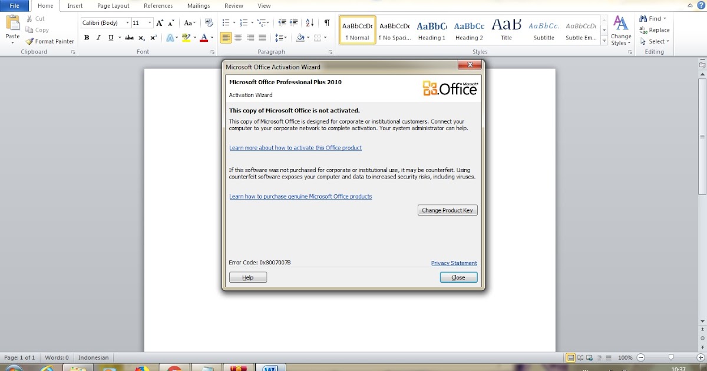Click the Multilevel List icon
This screenshot has height=371, width=707.
[x=262, y=23]
